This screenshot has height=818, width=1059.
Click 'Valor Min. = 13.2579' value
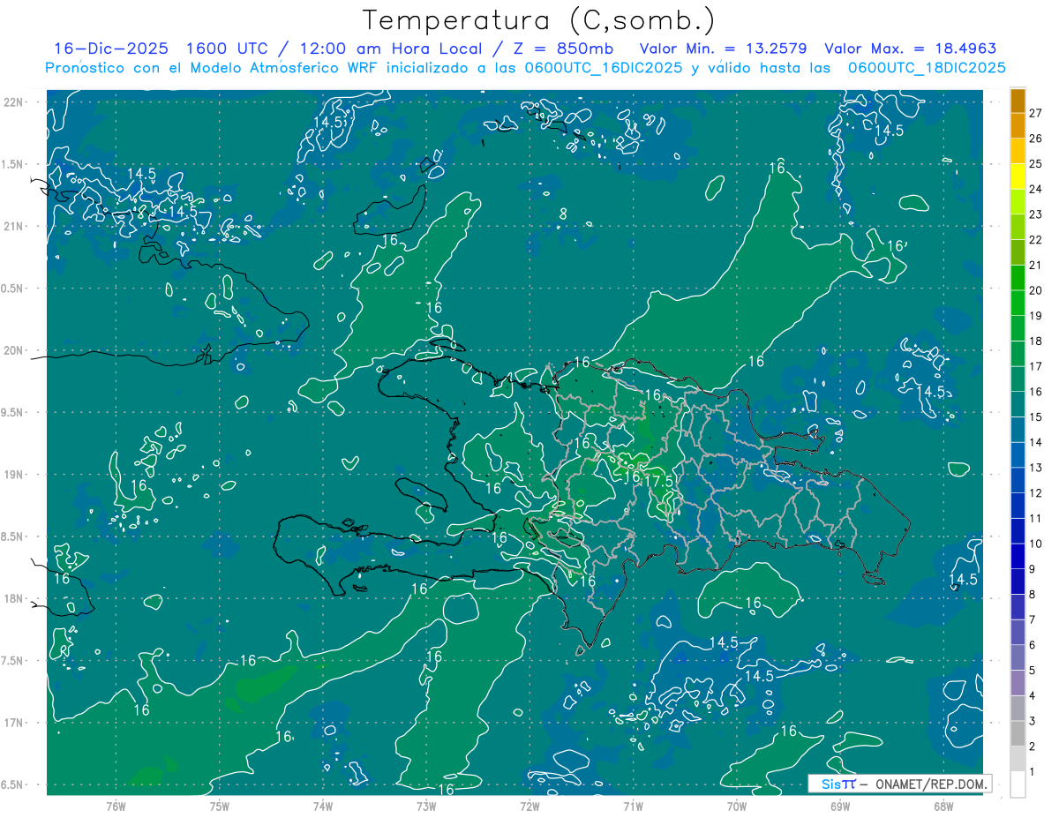tap(723, 49)
